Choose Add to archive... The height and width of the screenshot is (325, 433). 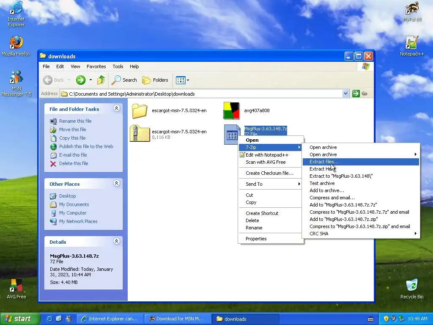[x=361, y=190]
